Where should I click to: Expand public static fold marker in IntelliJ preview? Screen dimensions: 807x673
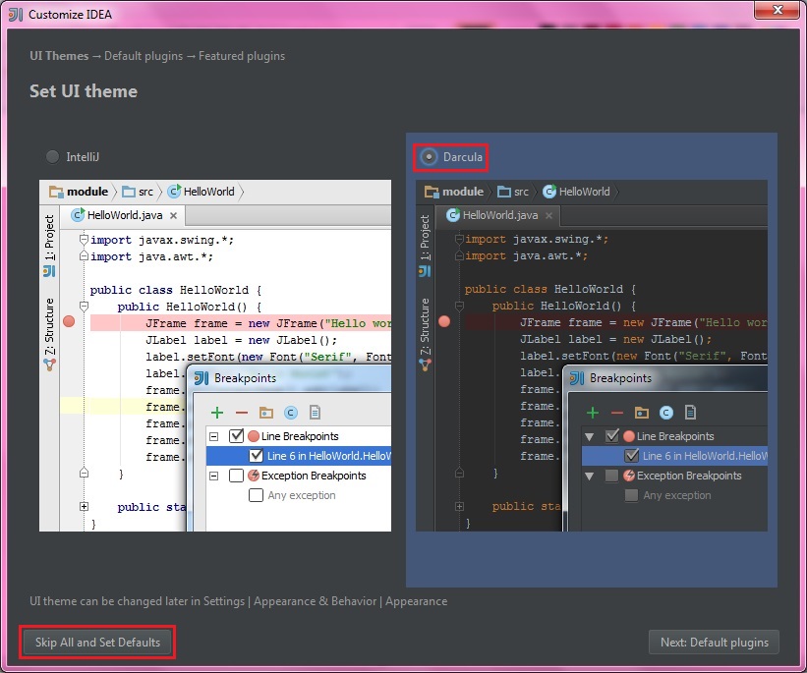84,507
